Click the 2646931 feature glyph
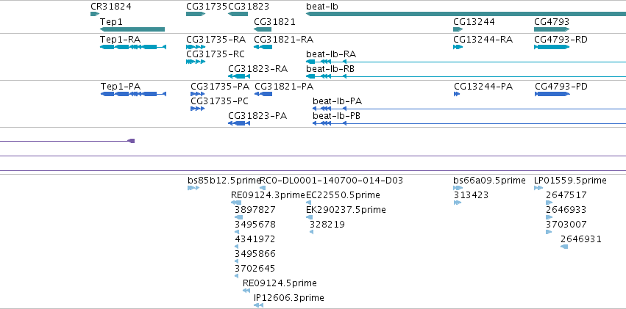Screen dimensions: 626x309 coord(564,247)
